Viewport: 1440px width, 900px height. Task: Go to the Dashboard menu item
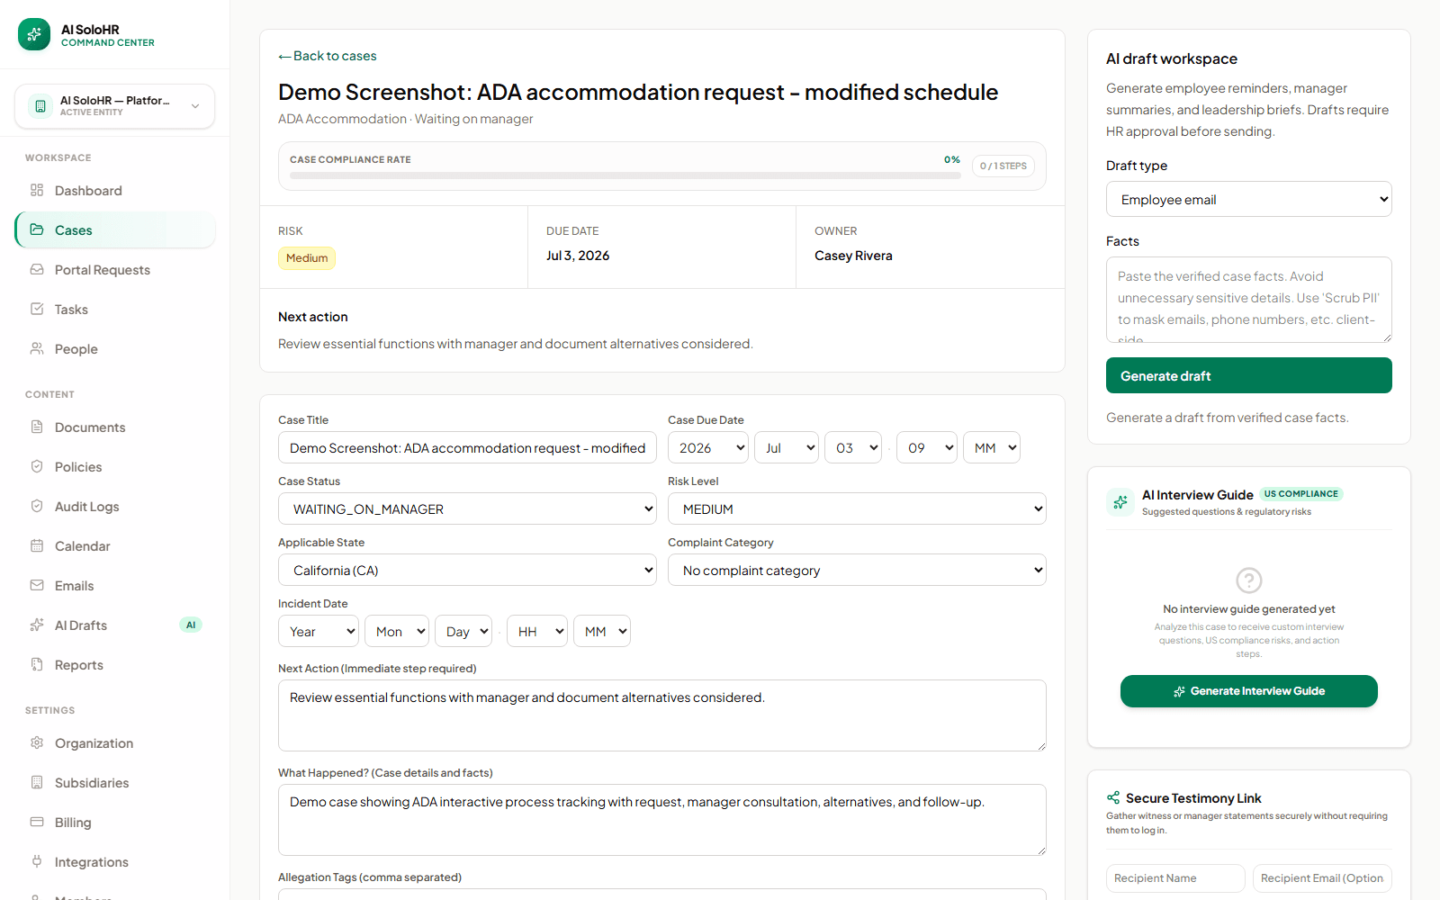pyautogui.click(x=114, y=190)
